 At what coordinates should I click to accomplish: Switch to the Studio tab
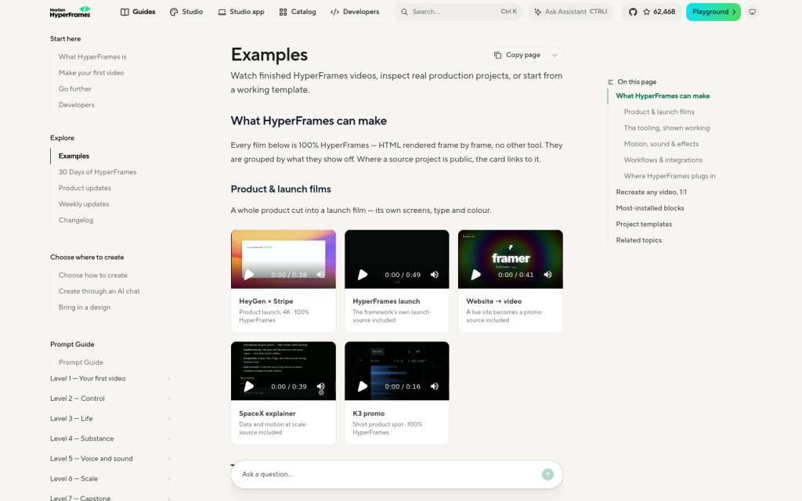point(186,12)
